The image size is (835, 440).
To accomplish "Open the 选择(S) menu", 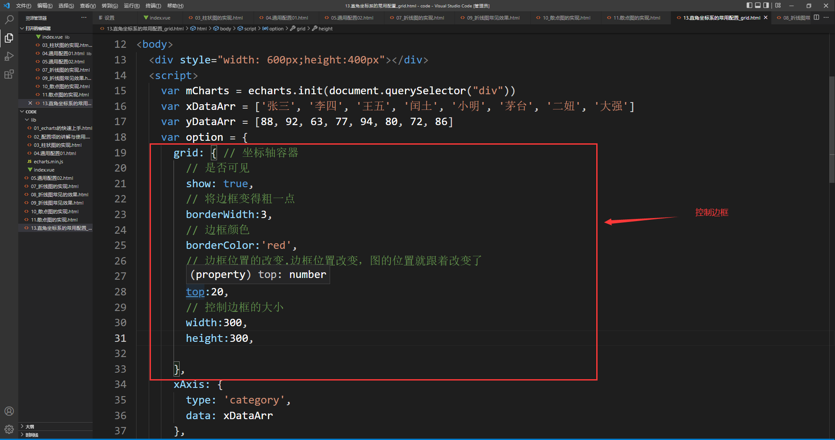I will coord(66,6).
